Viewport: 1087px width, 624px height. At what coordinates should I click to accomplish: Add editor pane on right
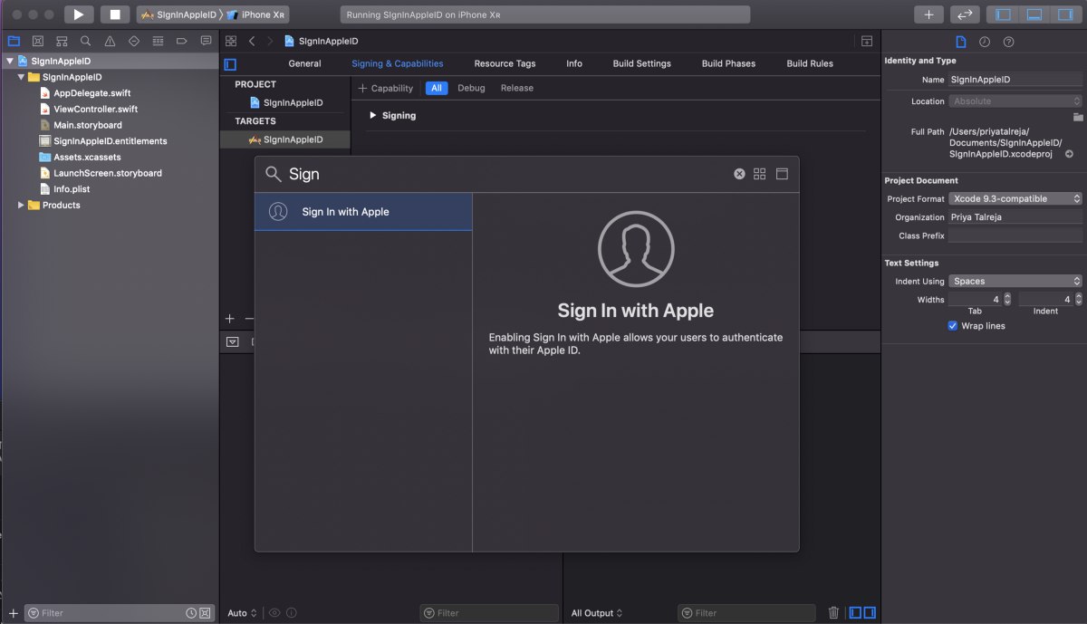click(x=867, y=41)
